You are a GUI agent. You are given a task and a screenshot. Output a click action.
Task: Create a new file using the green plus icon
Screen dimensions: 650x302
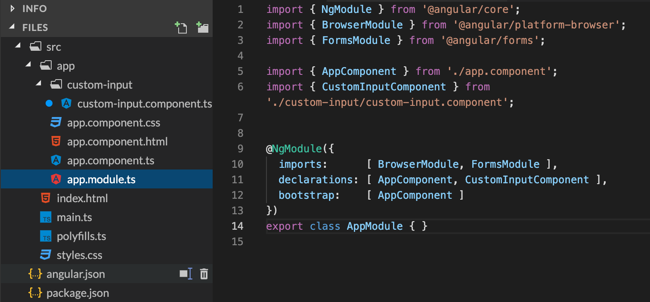[x=181, y=27]
